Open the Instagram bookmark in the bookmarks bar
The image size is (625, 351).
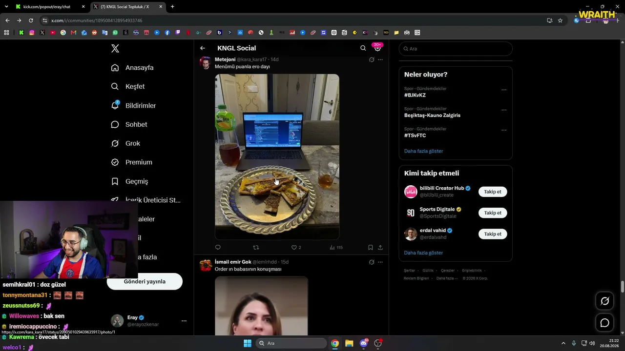point(32,33)
